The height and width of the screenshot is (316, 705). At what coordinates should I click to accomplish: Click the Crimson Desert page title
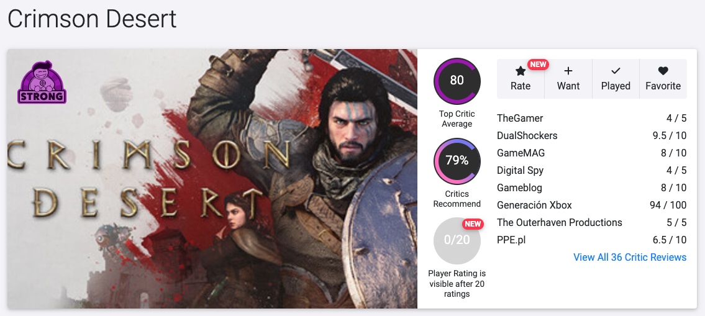[92, 19]
